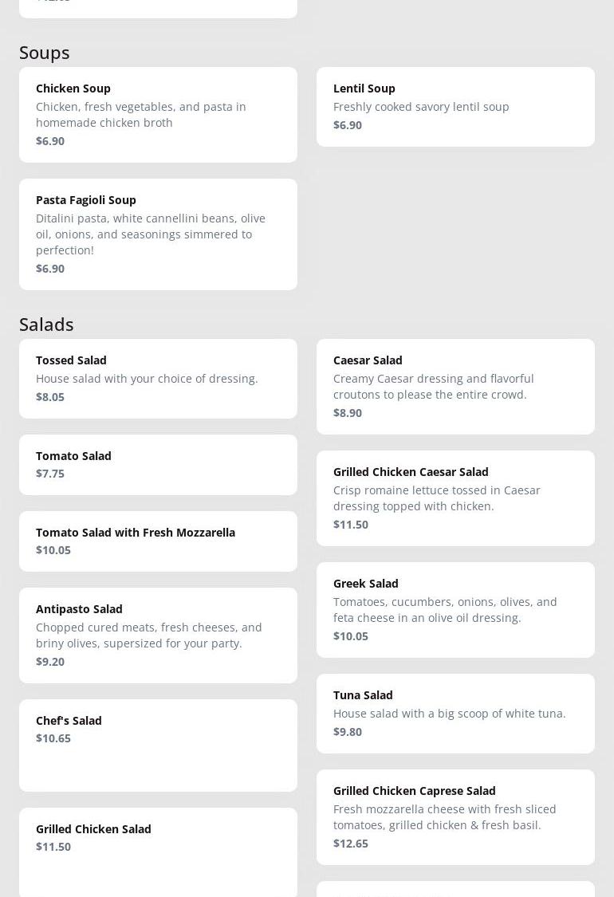Image resolution: width=614 pixels, height=897 pixels.
Task: Open Tomato Salad with Fresh Mozzarella
Action: [158, 541]
